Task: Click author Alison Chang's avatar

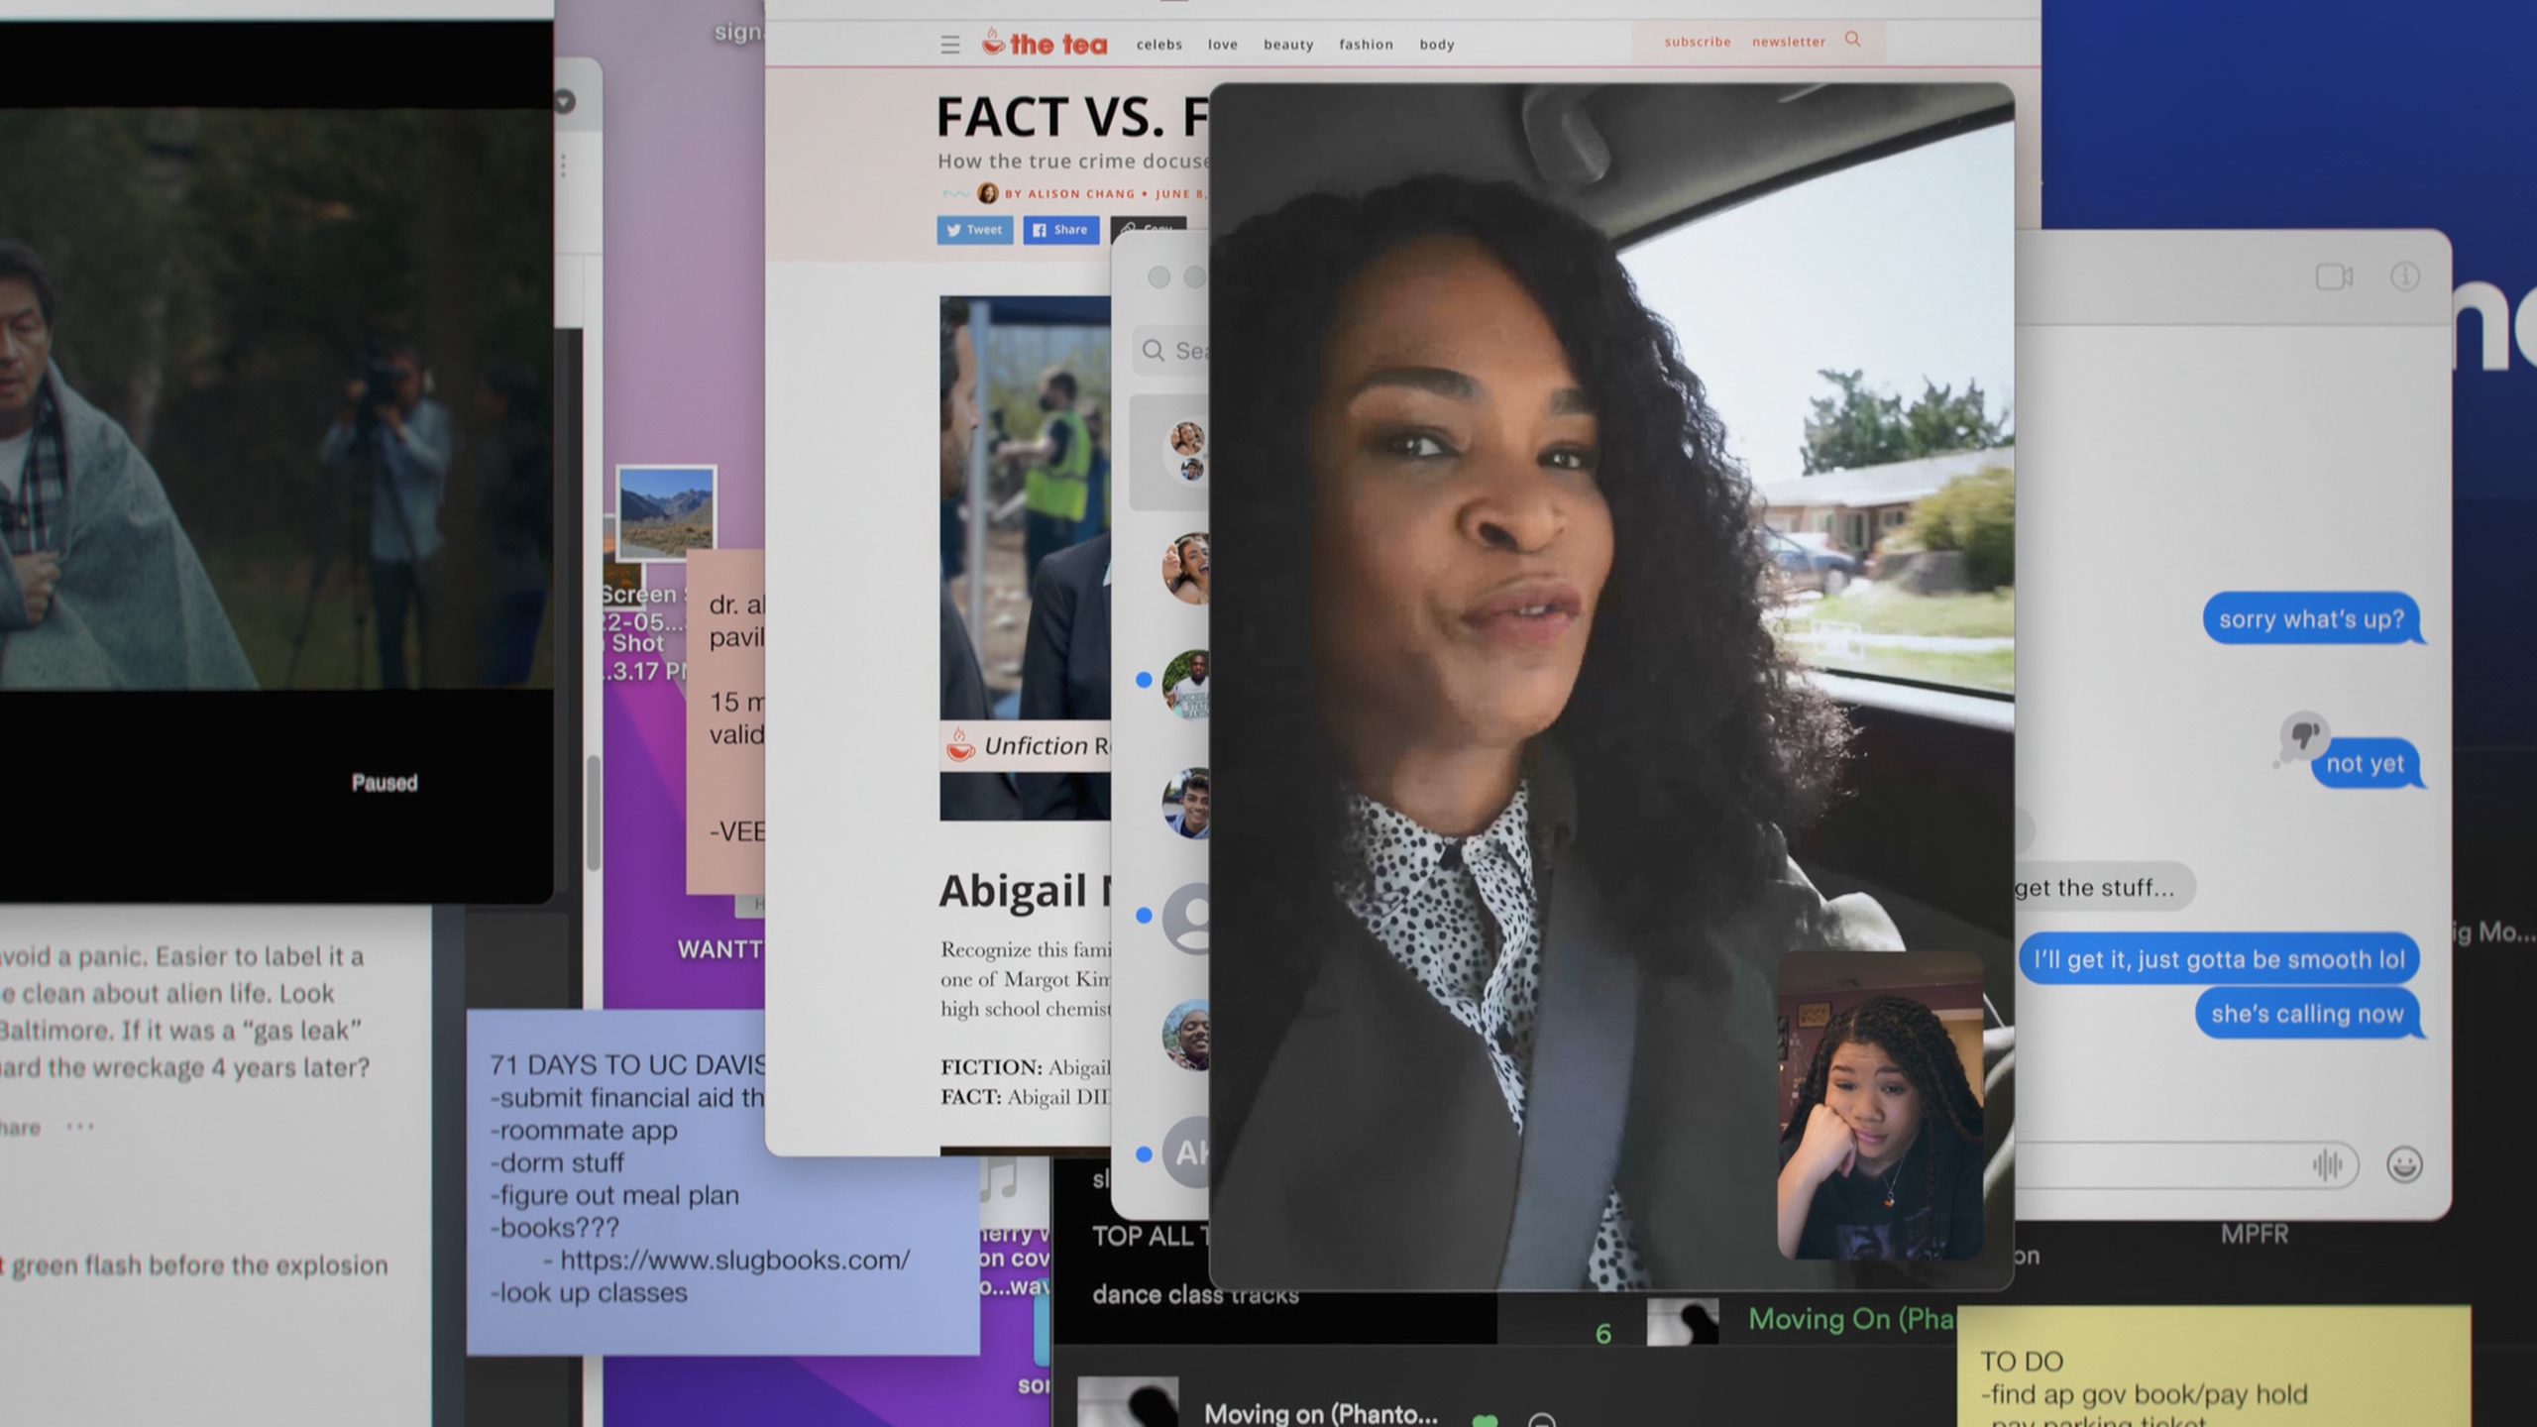Action: tap(987, 193)
